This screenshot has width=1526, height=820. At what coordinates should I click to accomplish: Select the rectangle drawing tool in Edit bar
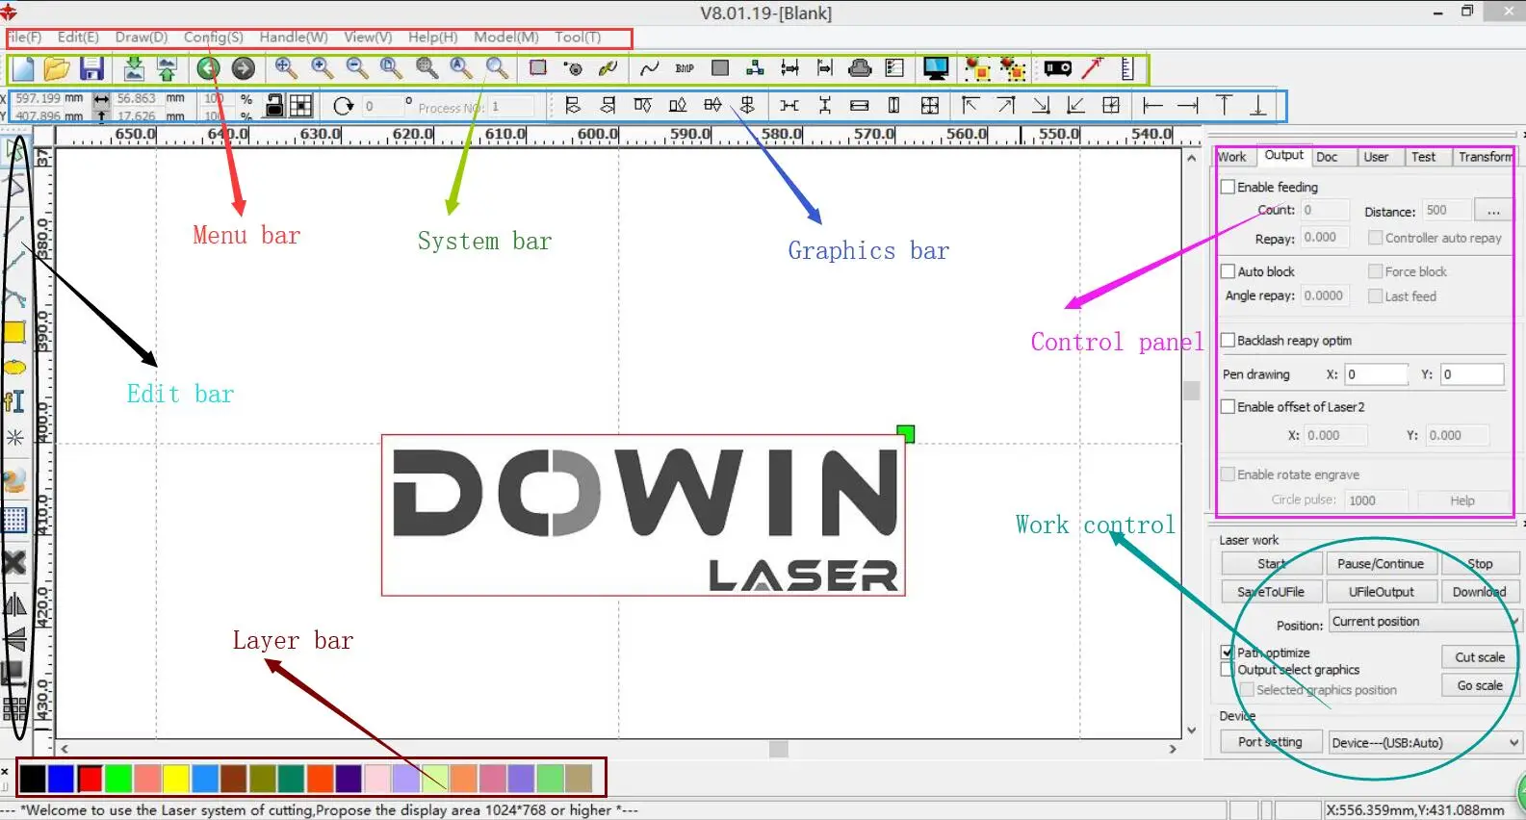(x=14, y=332)
